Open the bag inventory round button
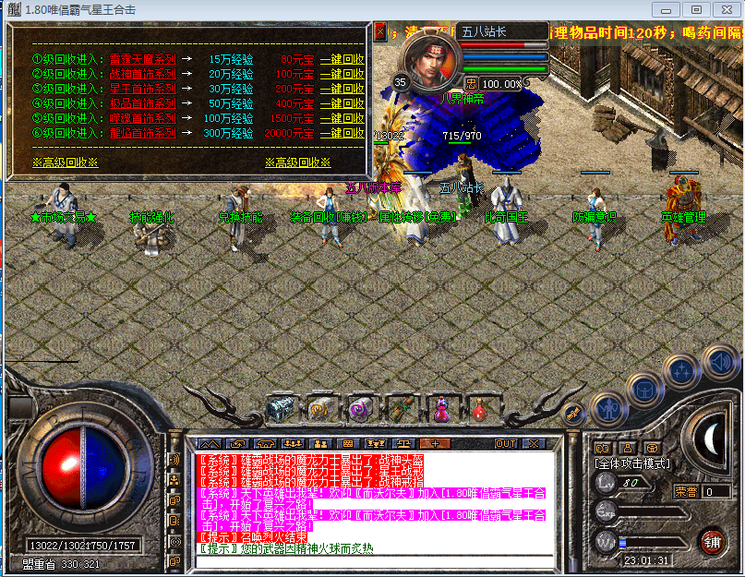Screen dimensions: 745x577 [644, 390]
